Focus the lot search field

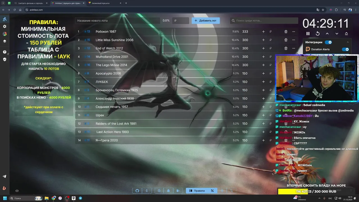pos(264,20)
